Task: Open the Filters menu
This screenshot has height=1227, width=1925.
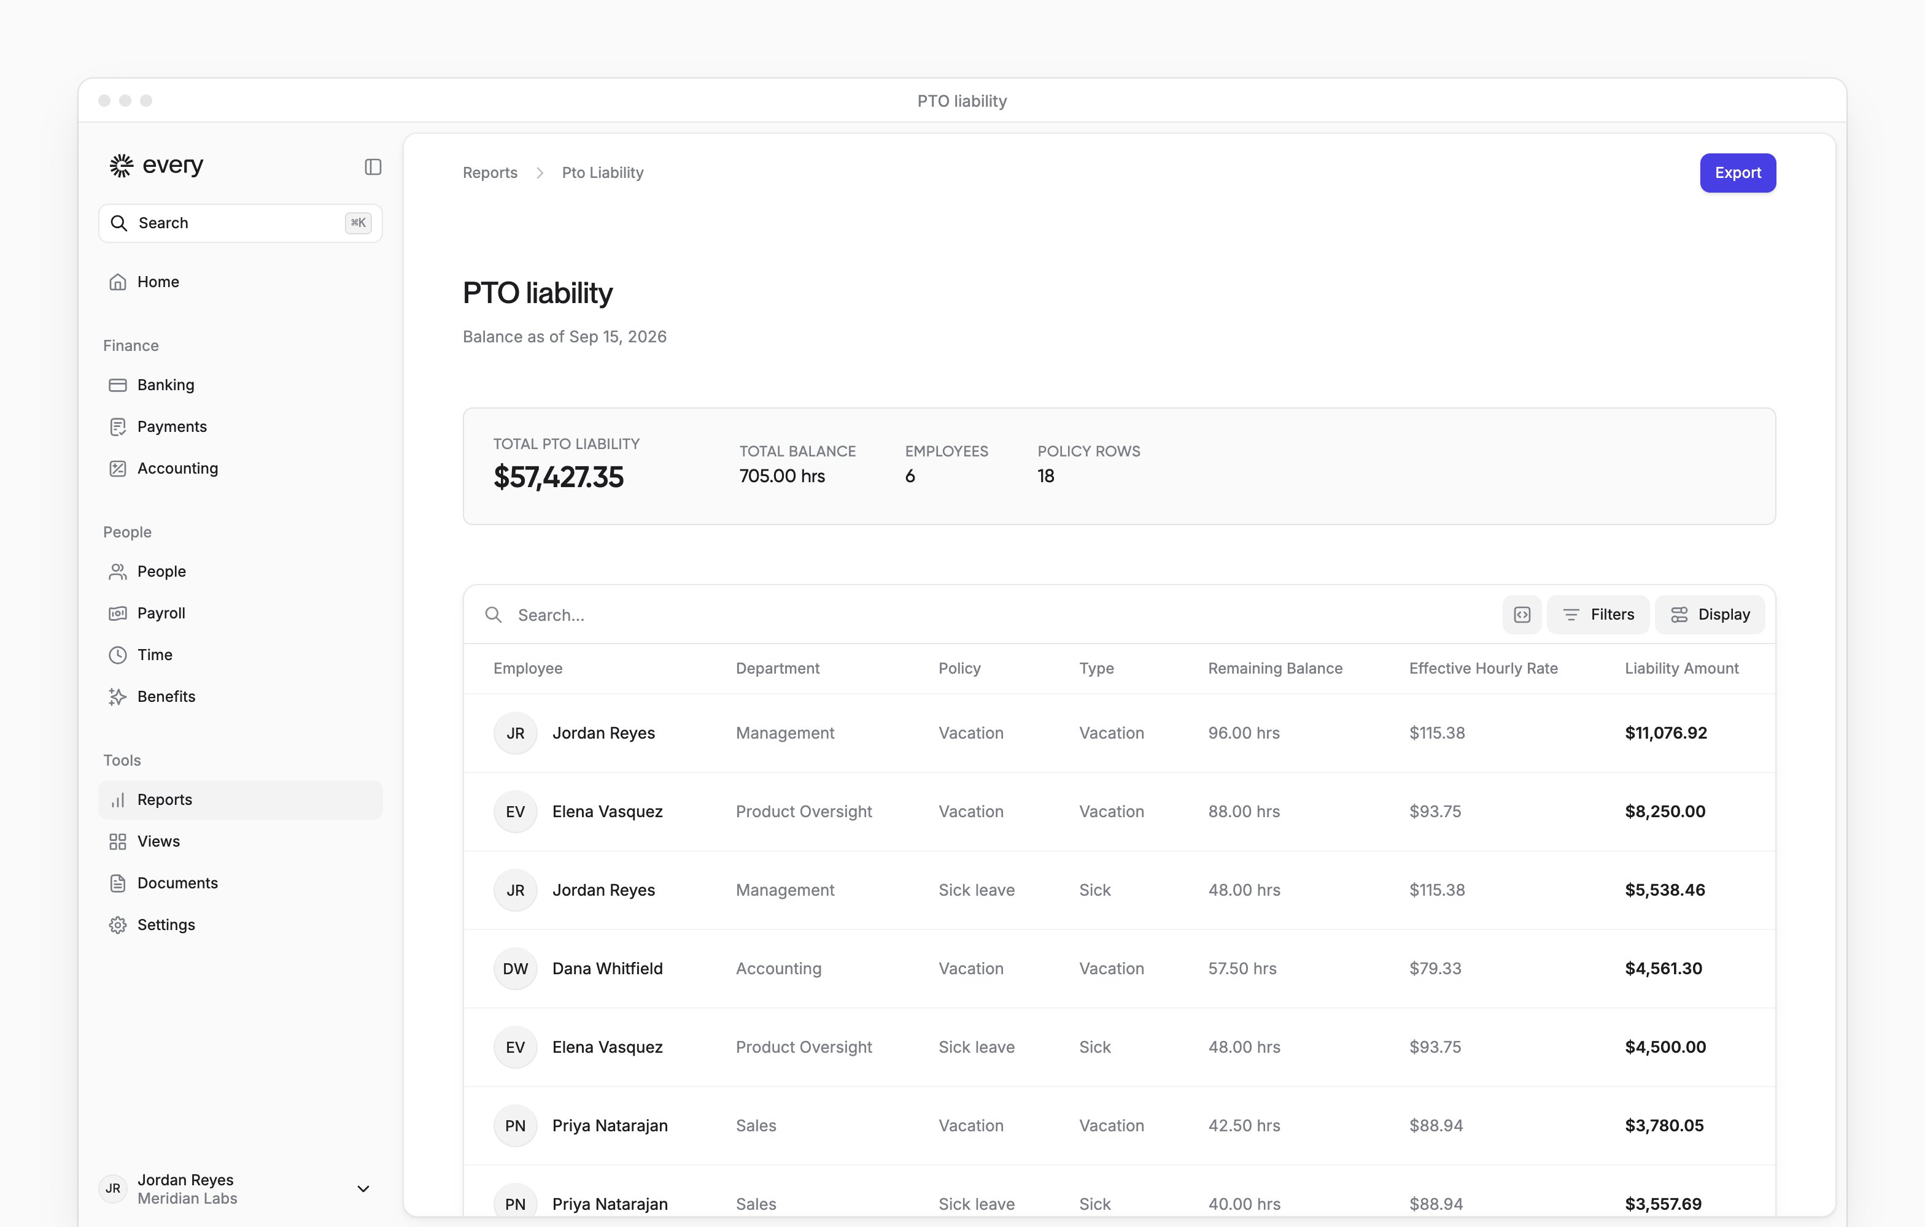Action: [x=1597, y=614]
